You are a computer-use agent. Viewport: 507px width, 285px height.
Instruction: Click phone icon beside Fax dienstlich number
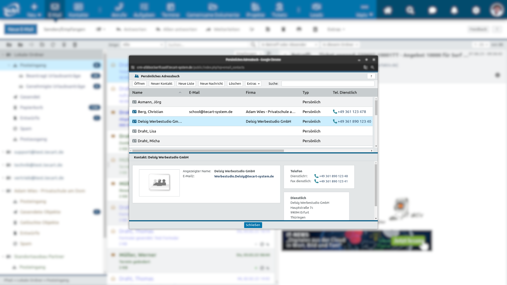(x=316, y=181)
